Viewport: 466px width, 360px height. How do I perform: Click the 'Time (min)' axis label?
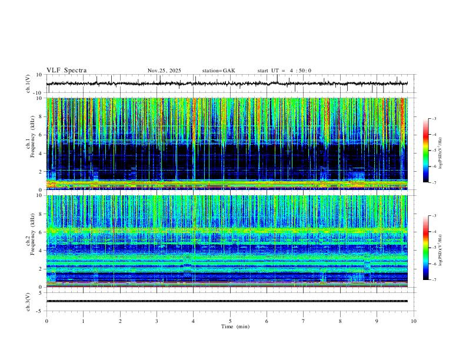coord(235,326)
